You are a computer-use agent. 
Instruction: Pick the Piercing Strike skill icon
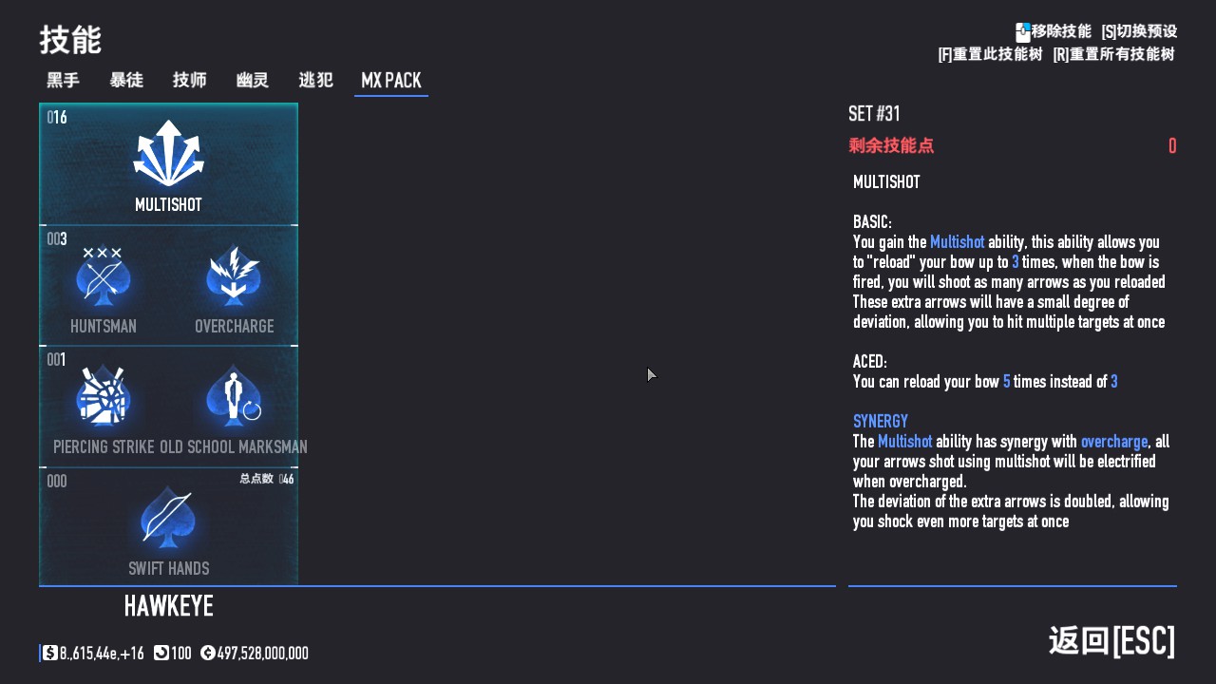pyautogui.click(x=103, y=396)
